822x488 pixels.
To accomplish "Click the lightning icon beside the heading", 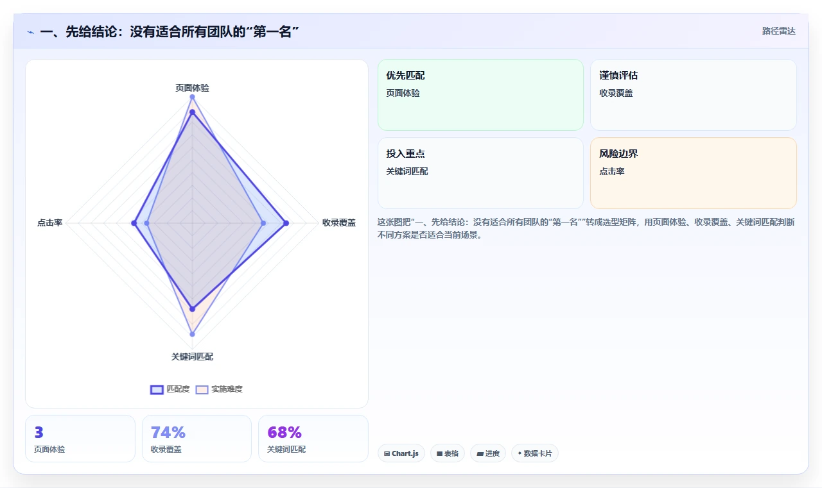I will pos(31,32).
